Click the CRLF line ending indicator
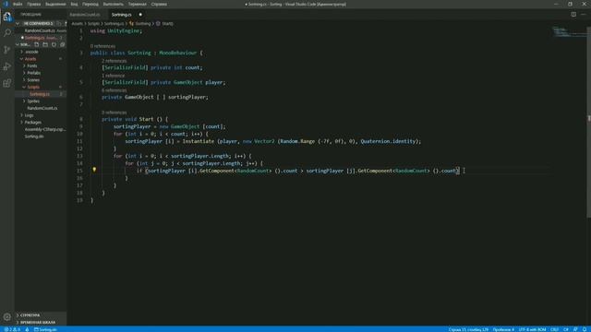The width and height of the screenshot is (591, 332). 554,329
